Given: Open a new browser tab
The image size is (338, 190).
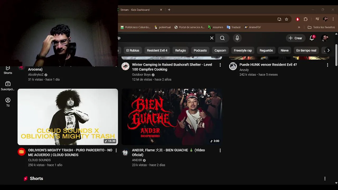Looking at the screenshot, I should (169, 10).
